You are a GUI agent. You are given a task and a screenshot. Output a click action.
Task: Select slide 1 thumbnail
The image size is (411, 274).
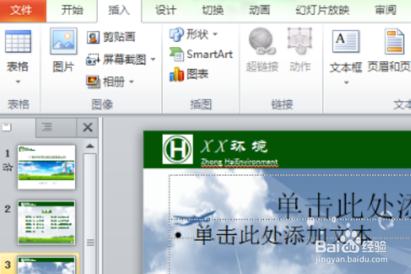[47, 167]
